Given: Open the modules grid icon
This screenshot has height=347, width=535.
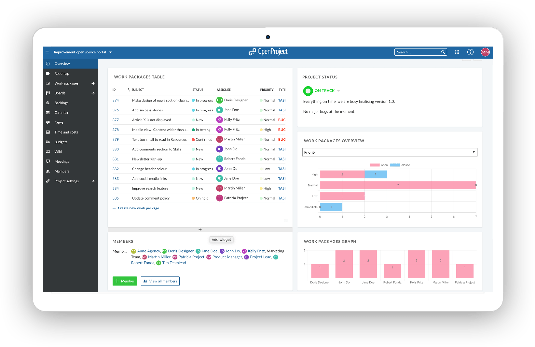Looking at the screenshot, I should point(457,52).
